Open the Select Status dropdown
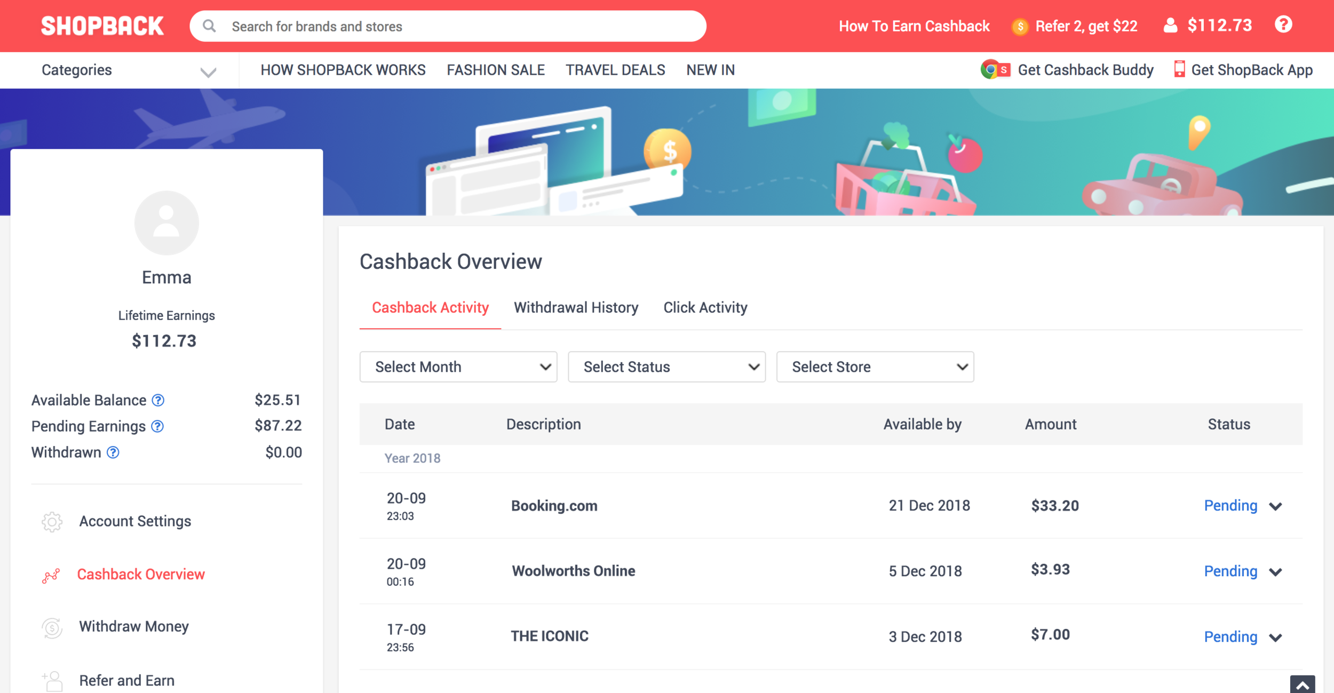The image size is (1334, 693). (x=666, y=367)
